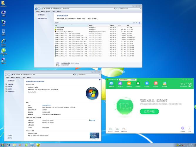Open the colorful software manager icon in 360
Screen dimensions: 196x147
click(x=165, y=83)
